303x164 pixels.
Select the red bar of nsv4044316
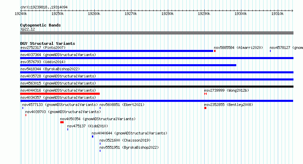(60, 94)
